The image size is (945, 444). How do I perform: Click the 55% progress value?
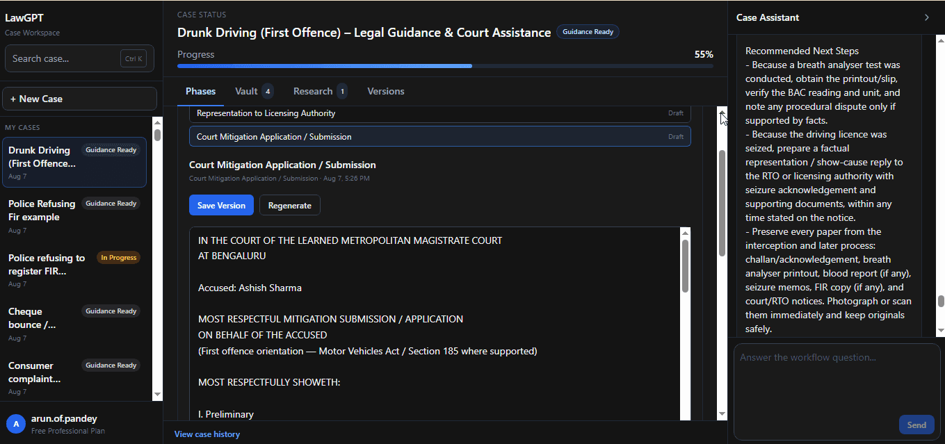pyautogui.click(x=704, y=54)
